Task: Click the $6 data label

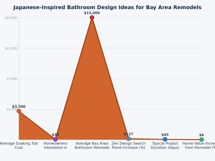Action: click(202, 135)
